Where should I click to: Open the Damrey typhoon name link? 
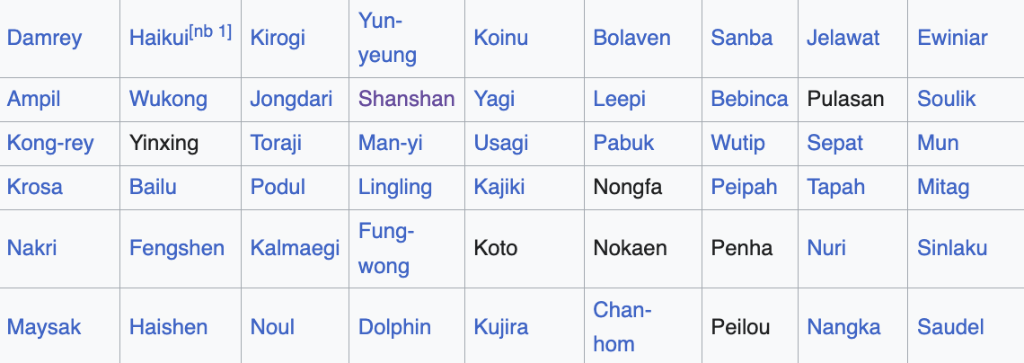point(44,38)
